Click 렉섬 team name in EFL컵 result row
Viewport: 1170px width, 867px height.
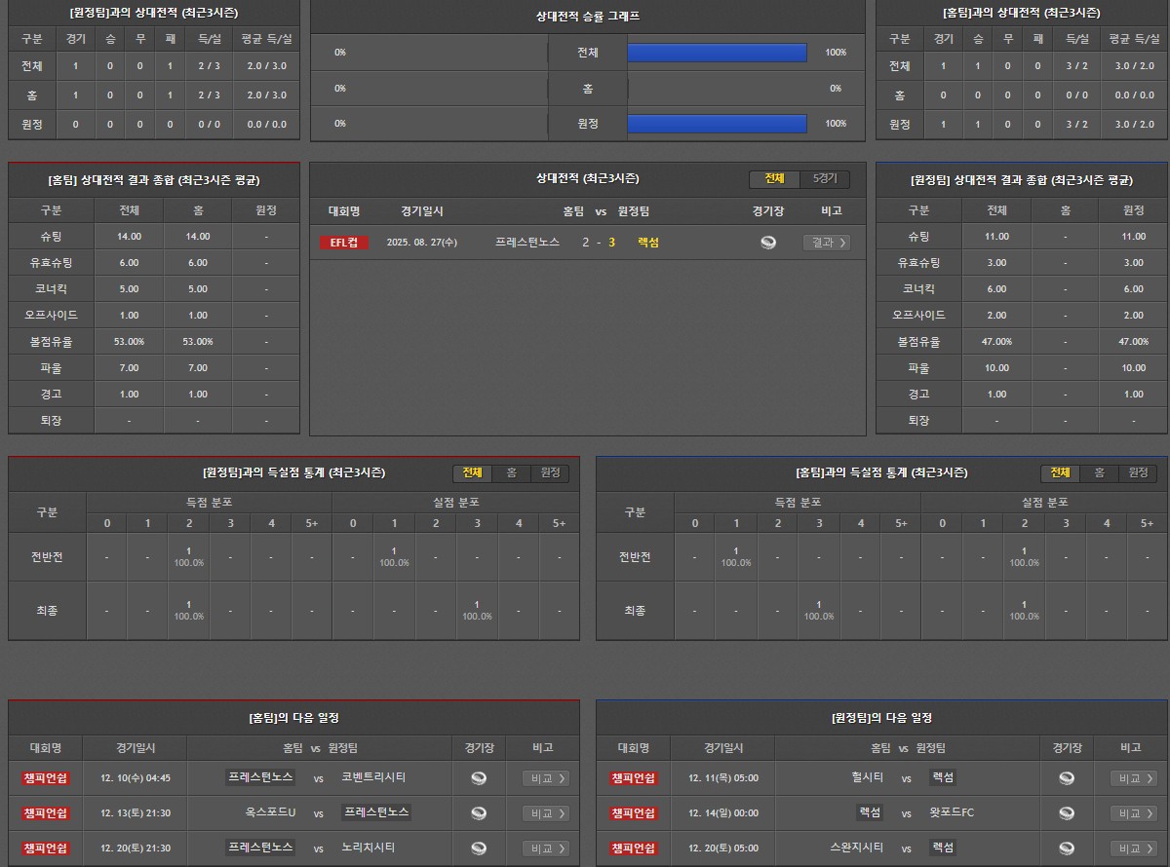647,243
